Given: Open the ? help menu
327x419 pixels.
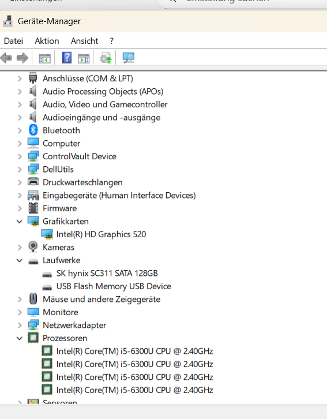Looking at the screenshot, I should (111, 41).
